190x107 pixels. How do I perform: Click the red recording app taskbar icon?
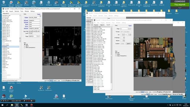pyautogui.click(x=31, y=105)
